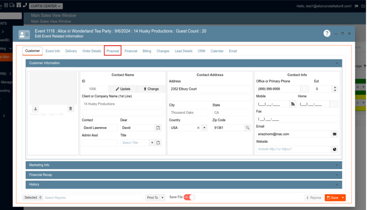Switch to the Calendar tab
Viewport: 367px width, 210px height.
click(217, 51)
